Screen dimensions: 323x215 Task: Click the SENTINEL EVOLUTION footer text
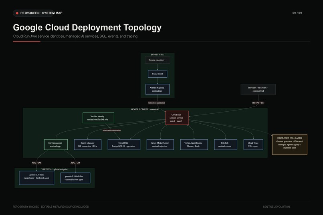(276, 207)
